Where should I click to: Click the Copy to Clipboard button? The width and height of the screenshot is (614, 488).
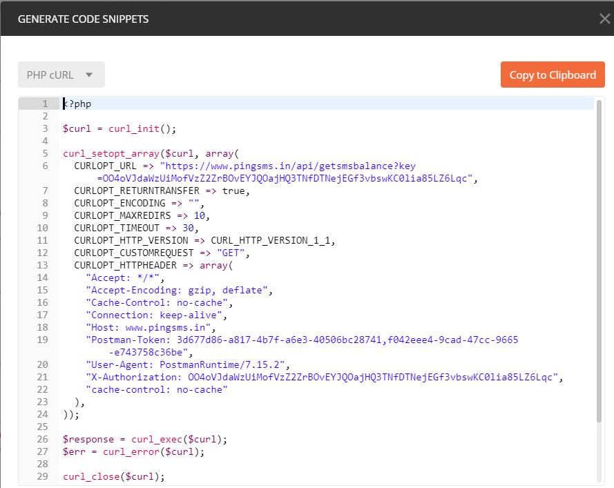click(553, 75)
